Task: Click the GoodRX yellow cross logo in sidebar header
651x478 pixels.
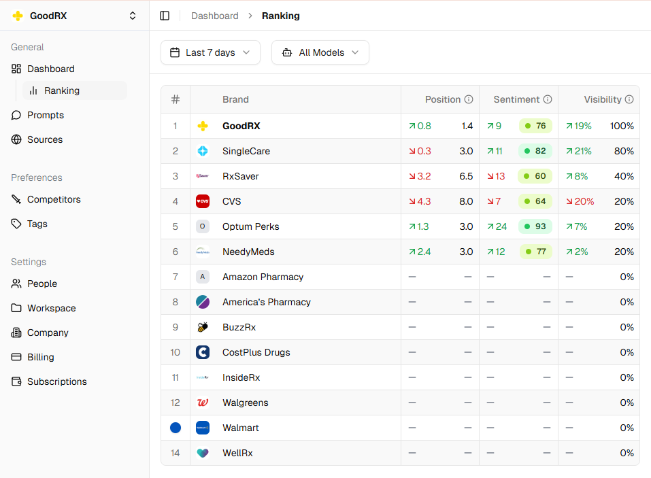Action: pyautogui.click(x=18, y=16)
